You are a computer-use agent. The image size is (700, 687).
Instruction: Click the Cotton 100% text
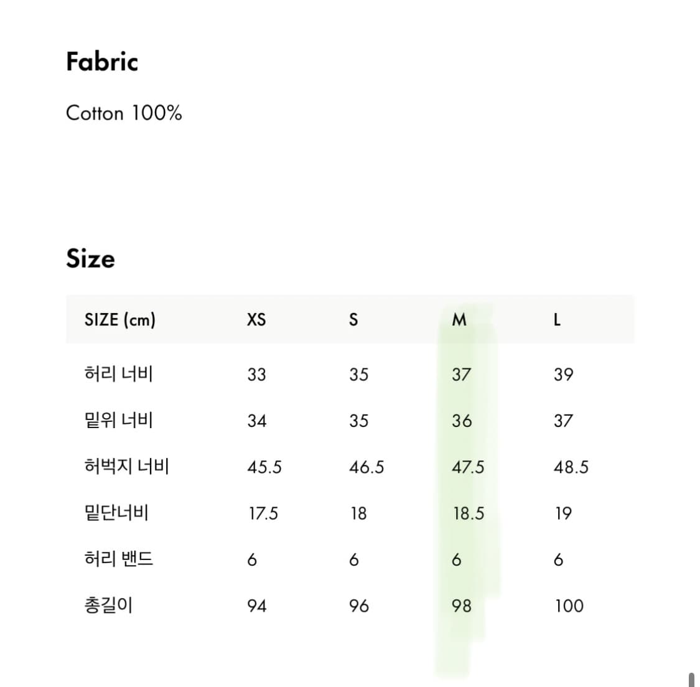[124, 113]
